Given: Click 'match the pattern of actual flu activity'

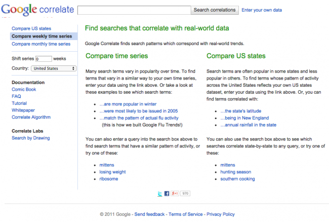Looking at the screenshot, I should tap(139, 118).
